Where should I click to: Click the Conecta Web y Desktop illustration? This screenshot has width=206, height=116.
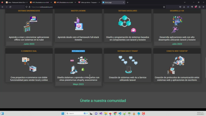pyautogui.click(x=176, y=65)
